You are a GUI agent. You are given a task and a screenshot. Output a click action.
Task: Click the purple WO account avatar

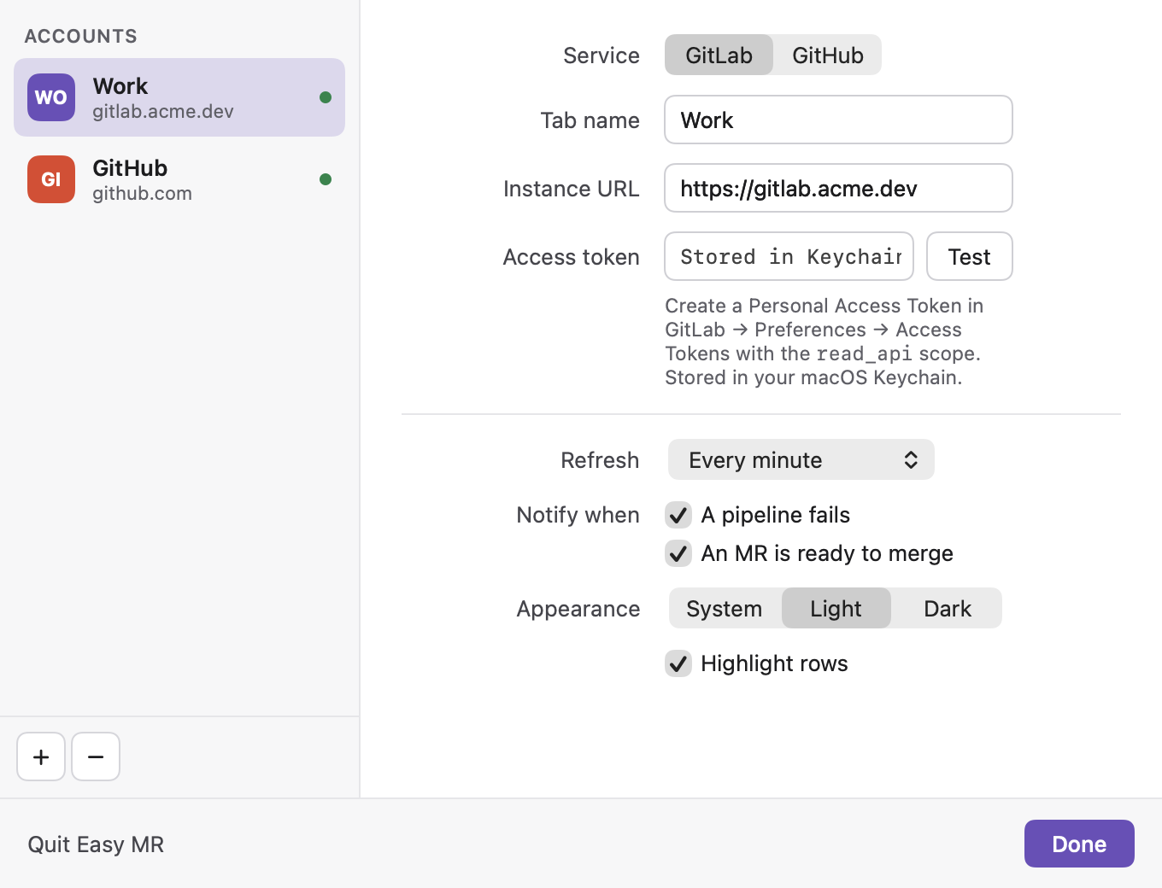[51, 97]
